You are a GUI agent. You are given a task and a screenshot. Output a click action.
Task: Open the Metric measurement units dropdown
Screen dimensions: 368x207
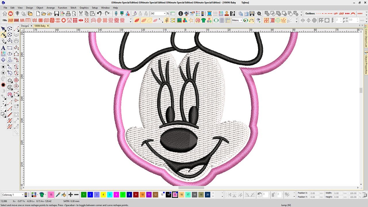[x=241, y=20]
